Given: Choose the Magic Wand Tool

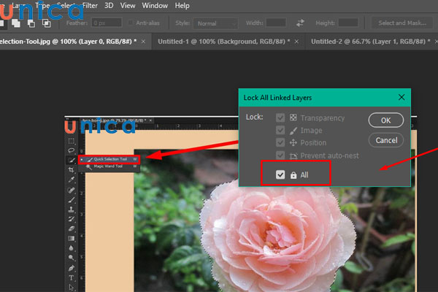Looking at the screenshot, I should coord(108,166).
